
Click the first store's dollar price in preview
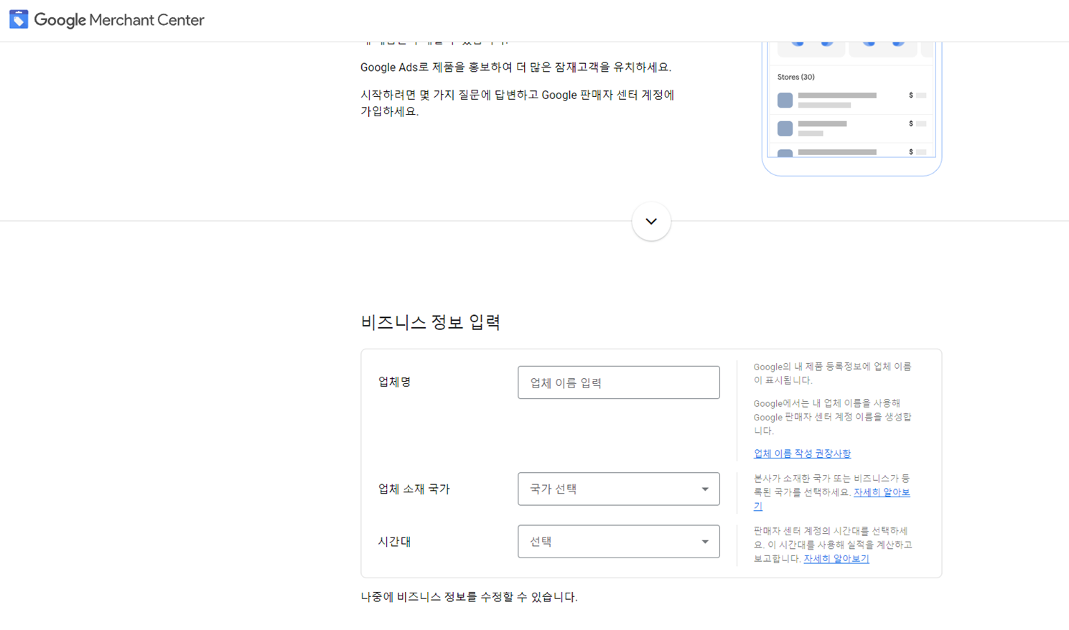[911, 95]
